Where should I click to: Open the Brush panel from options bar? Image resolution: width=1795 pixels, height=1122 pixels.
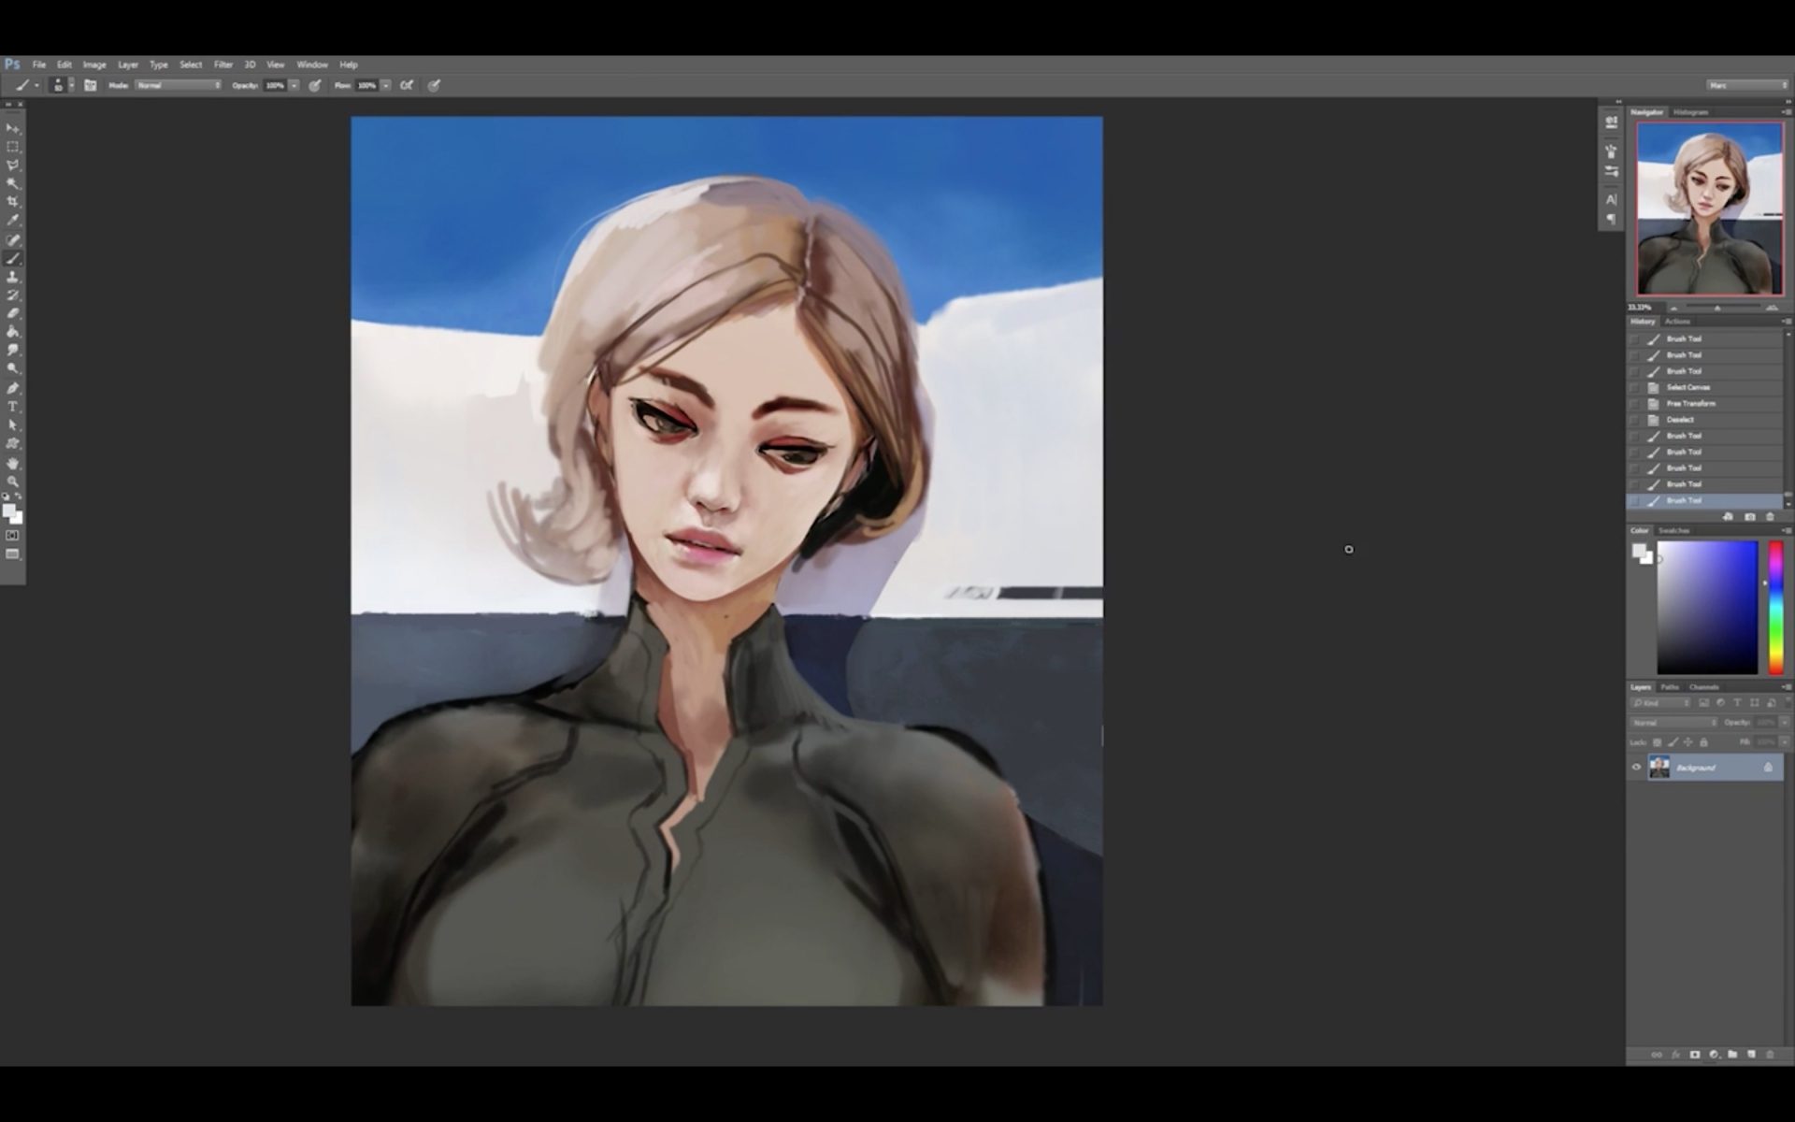[x=91, y=85]
